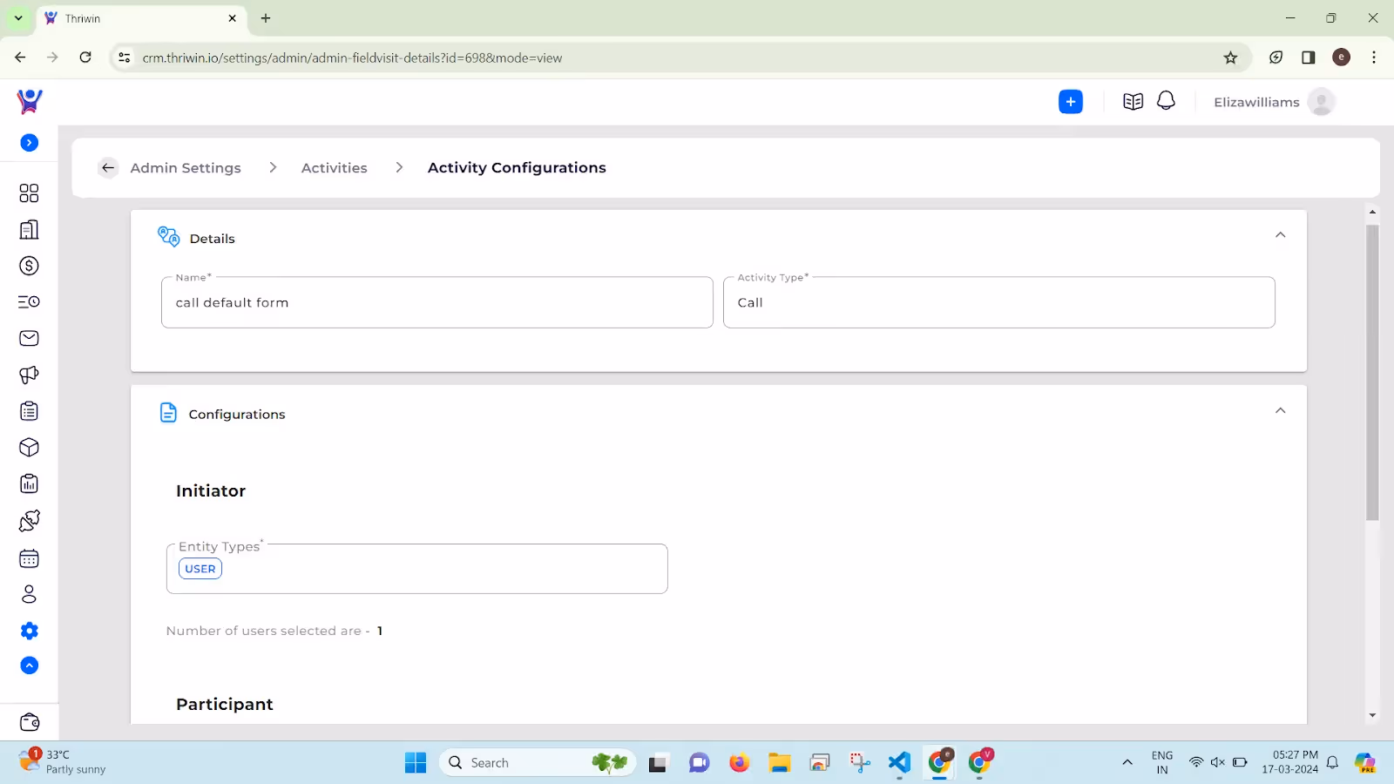Click the number of users selected text
This screenshot has height=784, width=1394.
click(274, 631)
